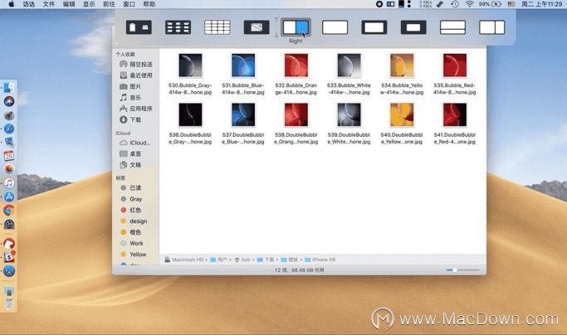
Task: Filter by the red 红色 tag
Action: click(x=131, y=210)
